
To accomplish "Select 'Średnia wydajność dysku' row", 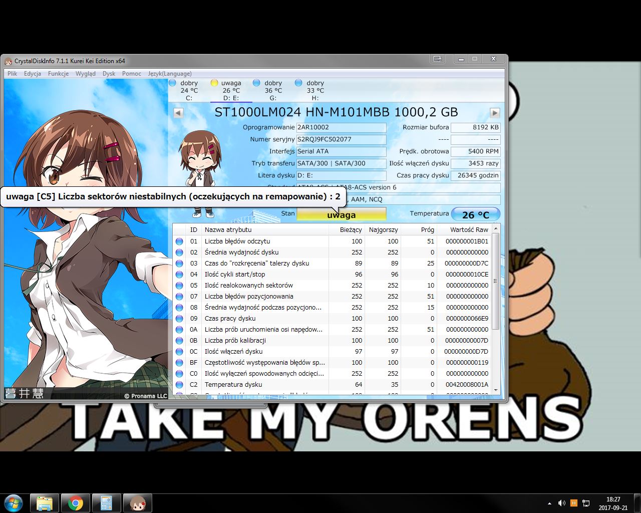I will tap(332, 252).
